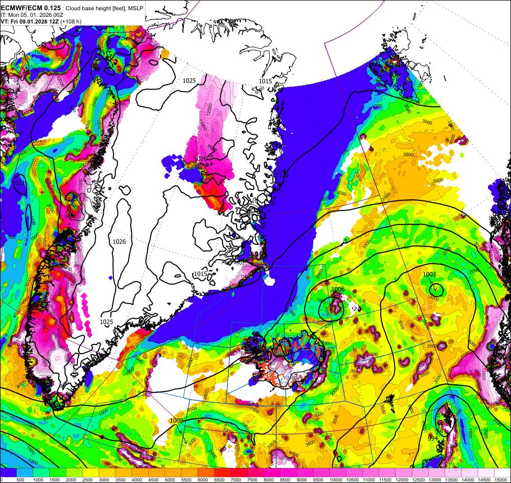Select the lime 2000–2500 ft legend swatch

click(x=74, y=473)
